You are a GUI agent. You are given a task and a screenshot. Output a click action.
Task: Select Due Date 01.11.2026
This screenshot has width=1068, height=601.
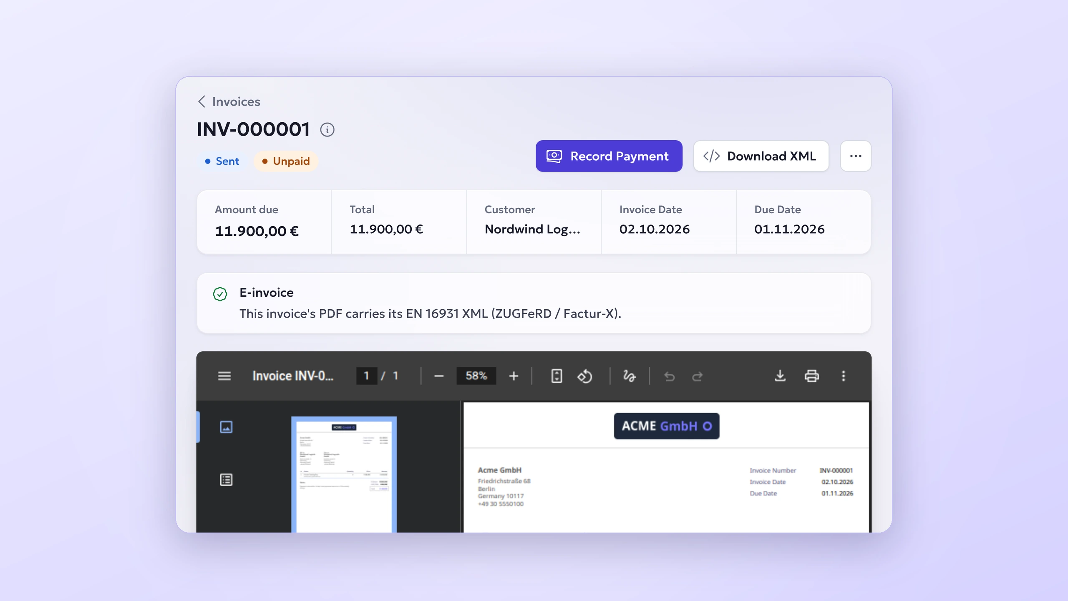click(x=789, y=229)
